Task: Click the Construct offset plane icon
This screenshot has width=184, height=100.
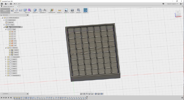Action: coord(52,10)
